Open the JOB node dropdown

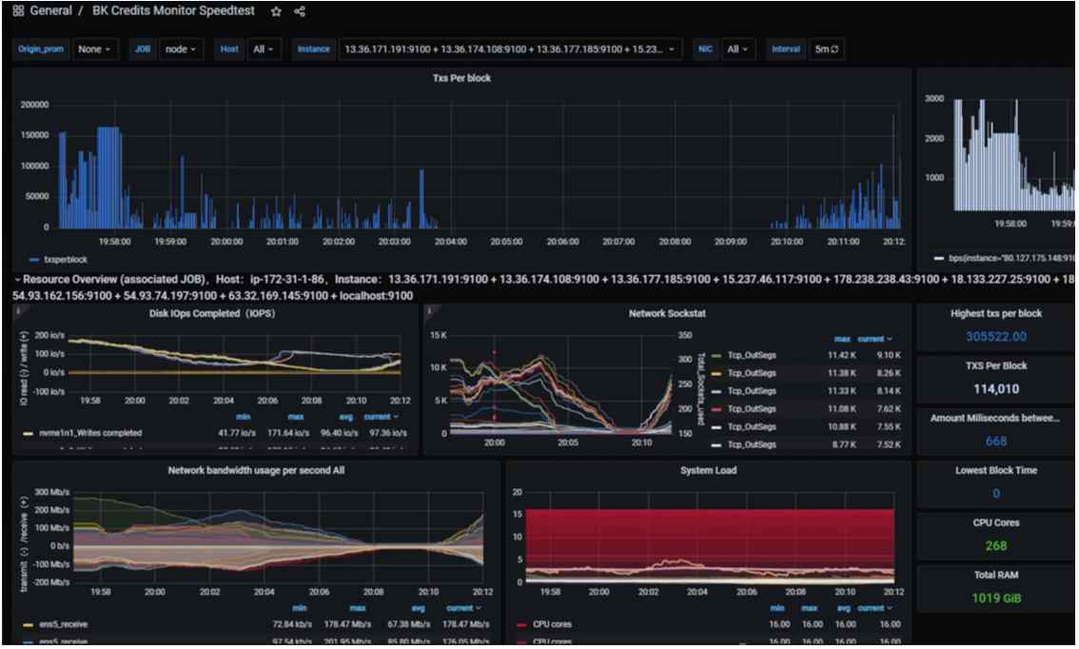click(181, 49)
